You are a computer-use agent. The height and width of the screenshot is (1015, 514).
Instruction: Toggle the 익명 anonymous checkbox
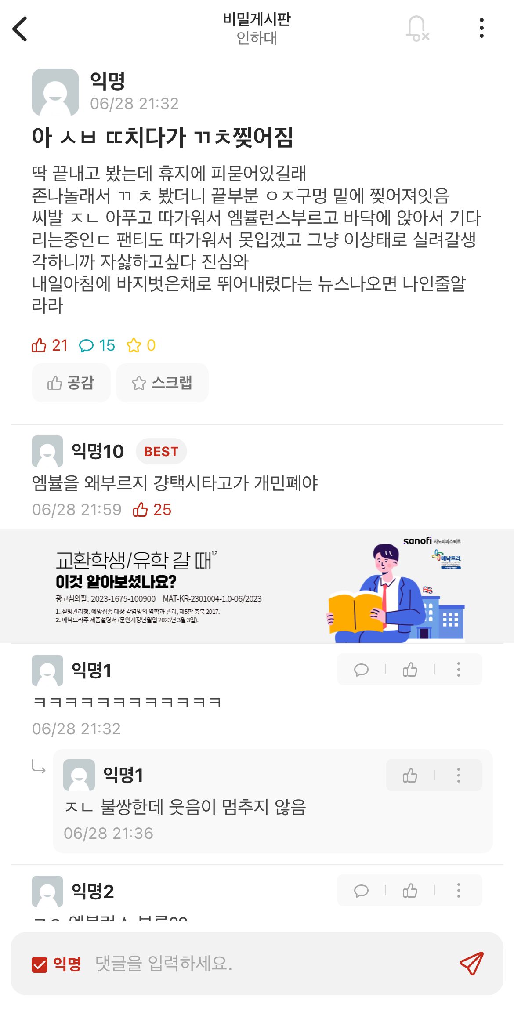[x=40, y=964]
